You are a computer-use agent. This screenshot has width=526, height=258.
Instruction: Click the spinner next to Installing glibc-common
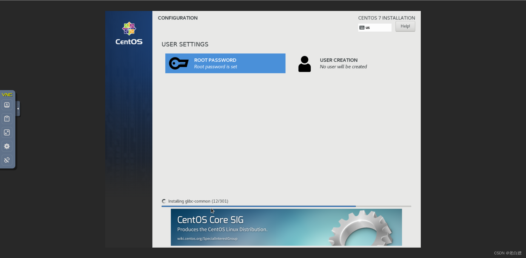click(x=164, y=201)
